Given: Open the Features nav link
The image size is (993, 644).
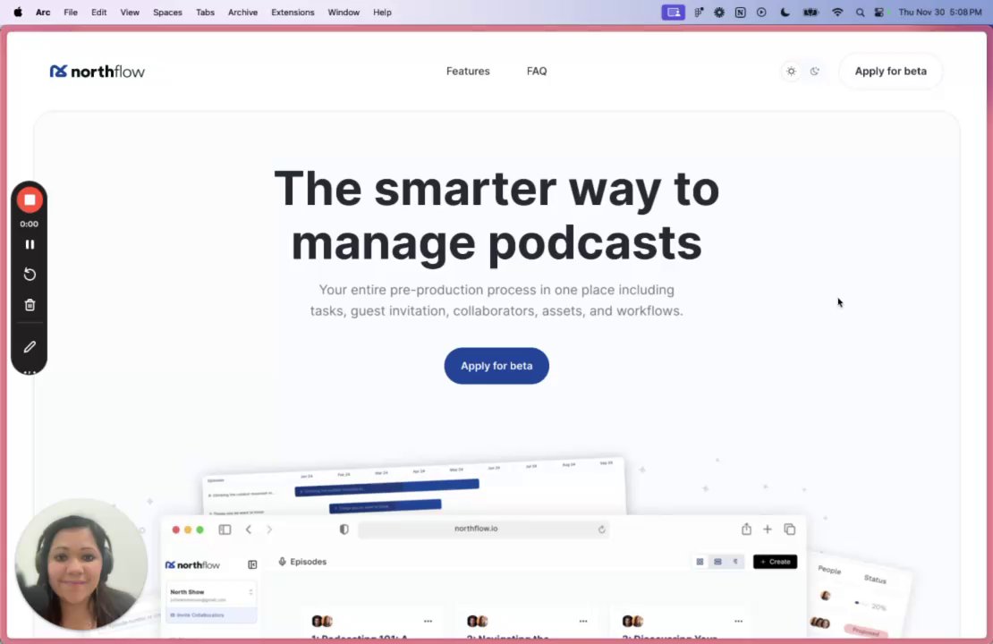Looking at the screenshot, I should pos(468,72).
